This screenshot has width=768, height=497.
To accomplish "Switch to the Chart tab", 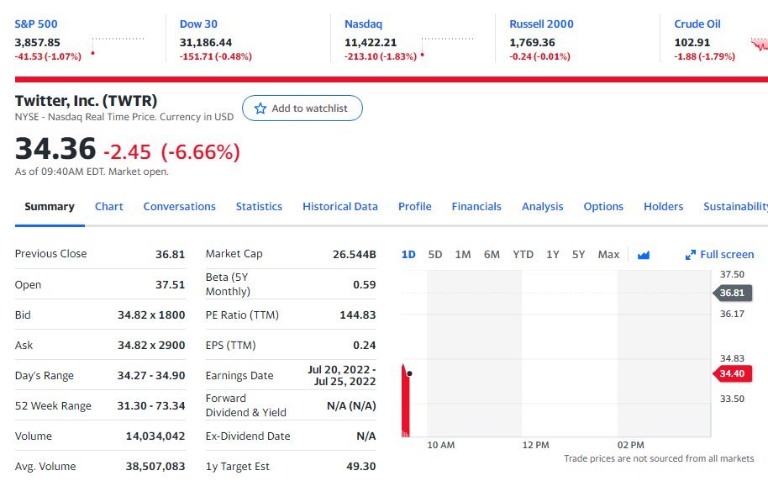I will [108, 207].
